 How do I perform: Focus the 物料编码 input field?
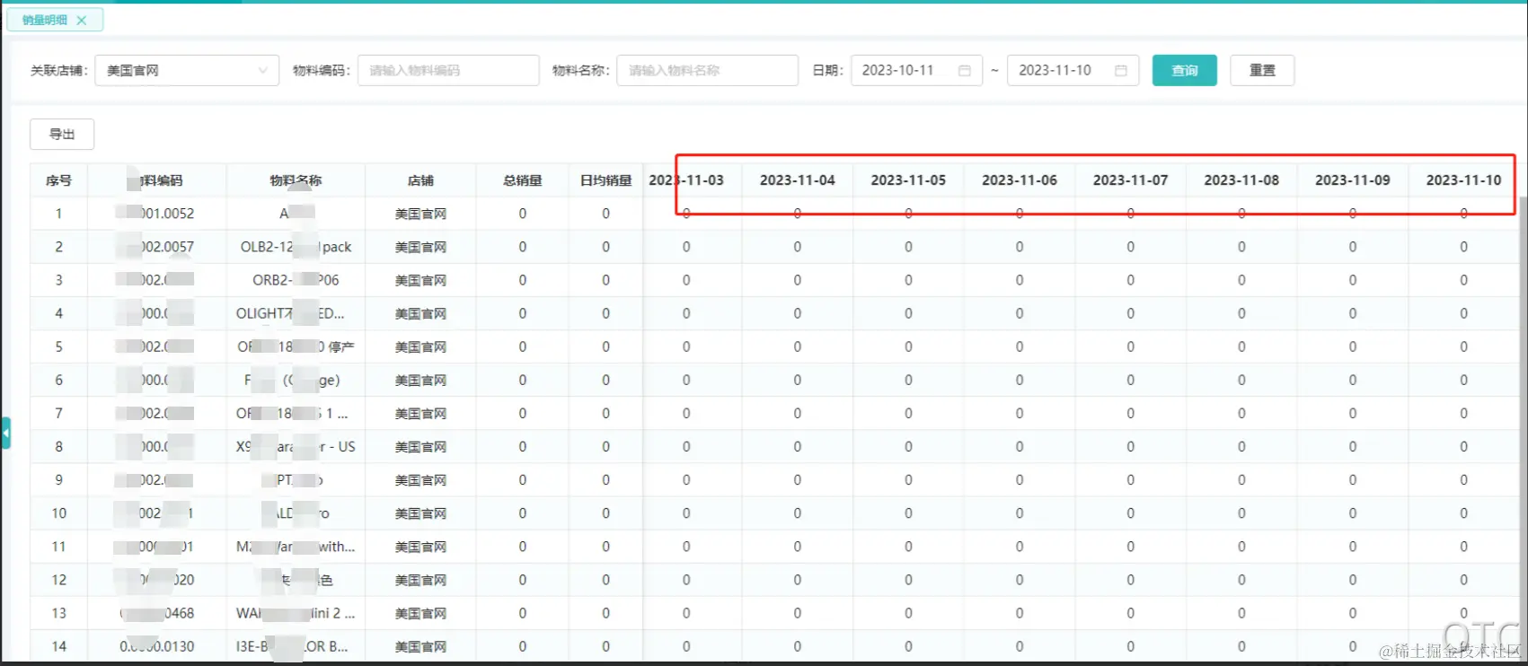[448, 70]
